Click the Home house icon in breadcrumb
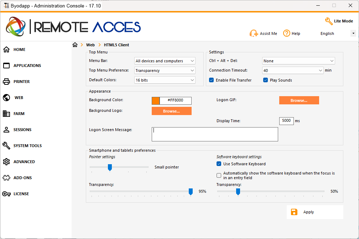 pos(75,45)
